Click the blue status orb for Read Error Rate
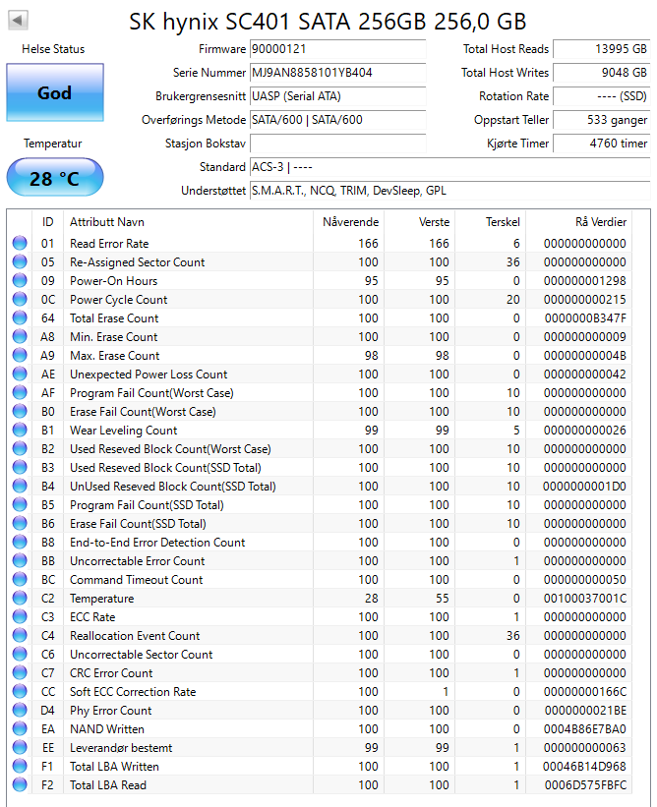This screenshot has width=657, height=807. [x=20, y=243]
